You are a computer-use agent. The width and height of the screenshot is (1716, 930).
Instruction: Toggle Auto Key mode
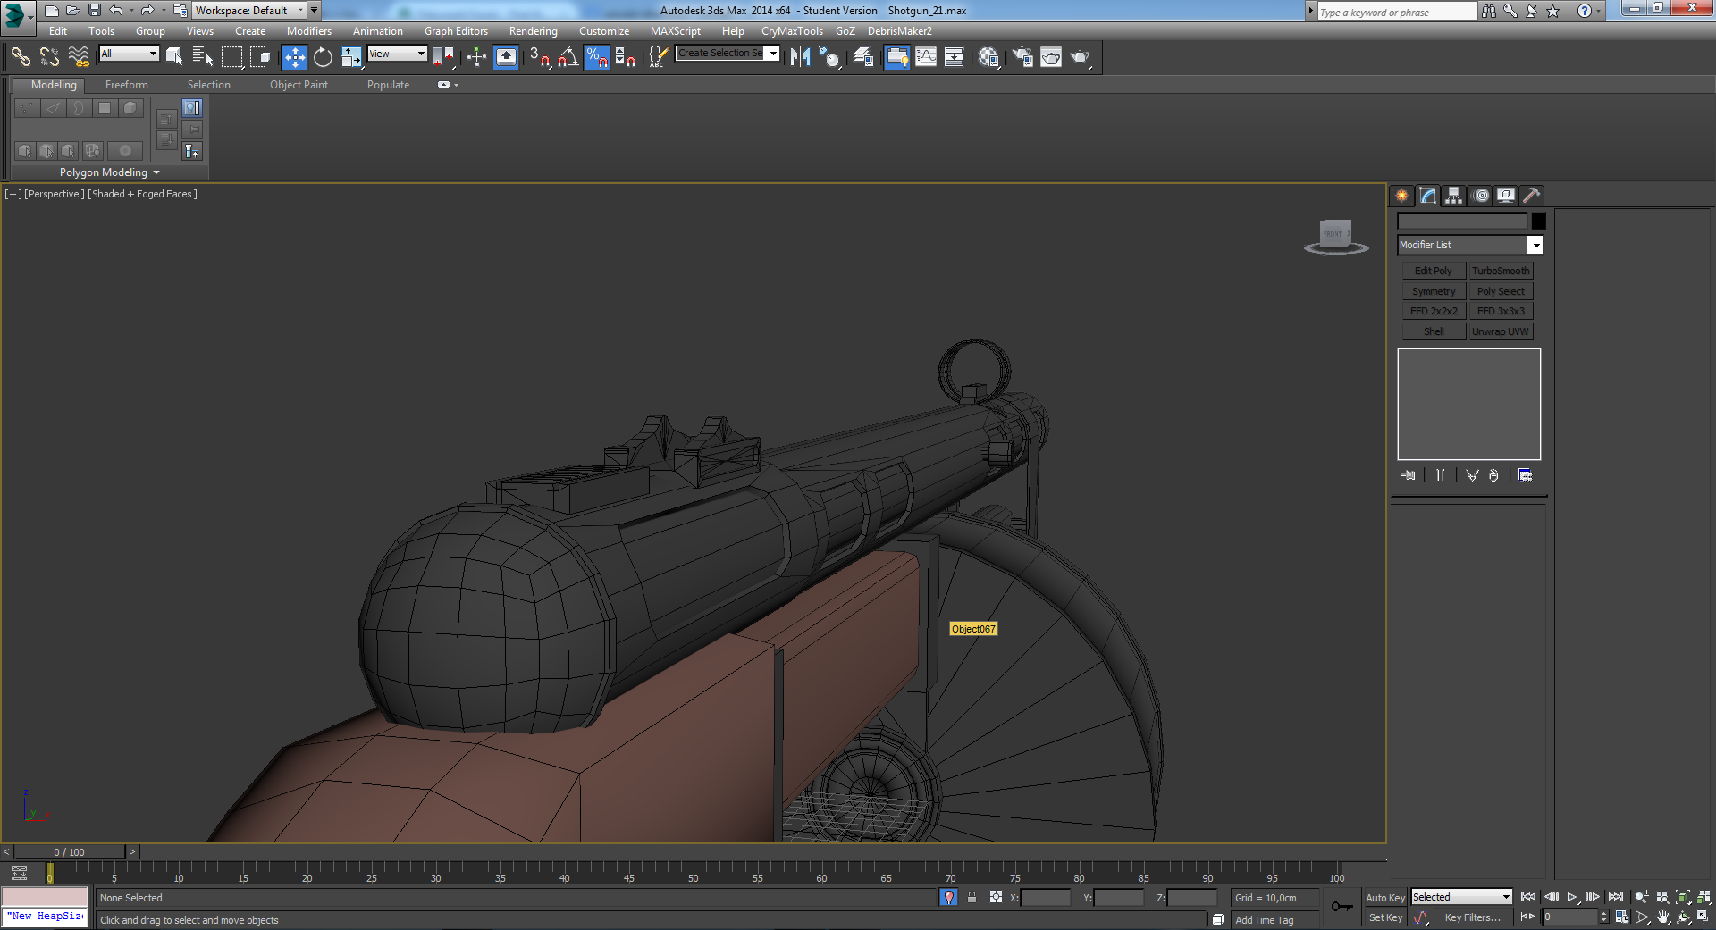[x=1385, y=898]
